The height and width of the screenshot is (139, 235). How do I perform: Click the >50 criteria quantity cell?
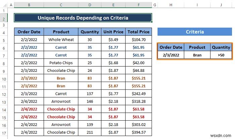tap(221, 55)
